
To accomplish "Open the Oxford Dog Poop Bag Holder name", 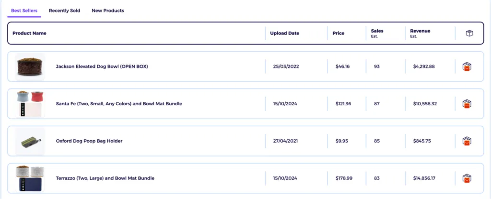I will click(89, 141).
